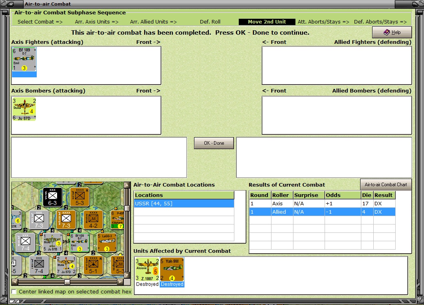Click the 4-2 armor counter on map
The height and width of the screenshot is (305, 424).
point(93,220)
